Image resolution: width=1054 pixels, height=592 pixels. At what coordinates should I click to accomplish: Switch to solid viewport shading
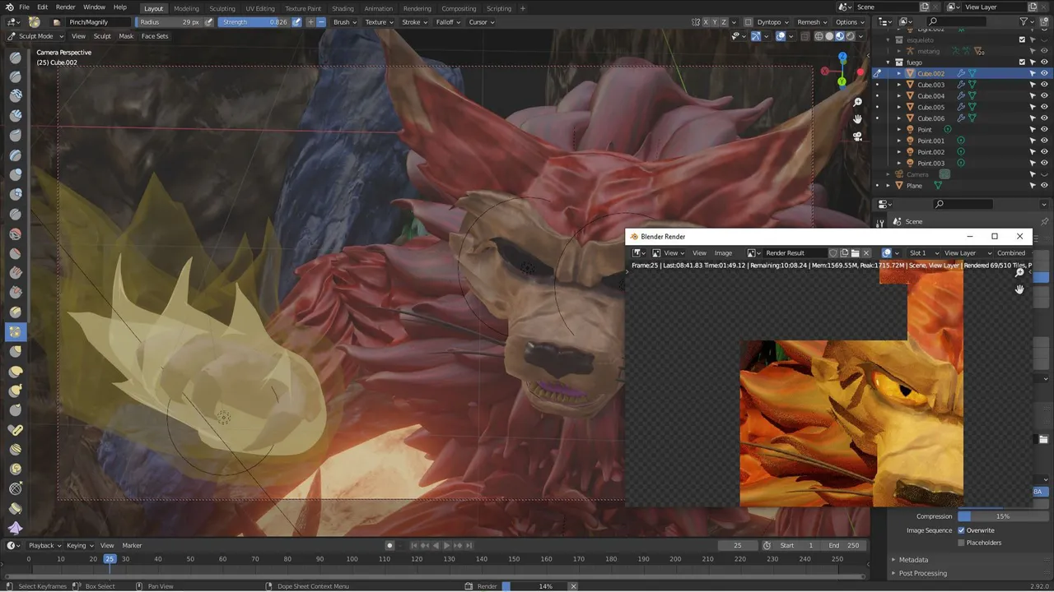829,36
